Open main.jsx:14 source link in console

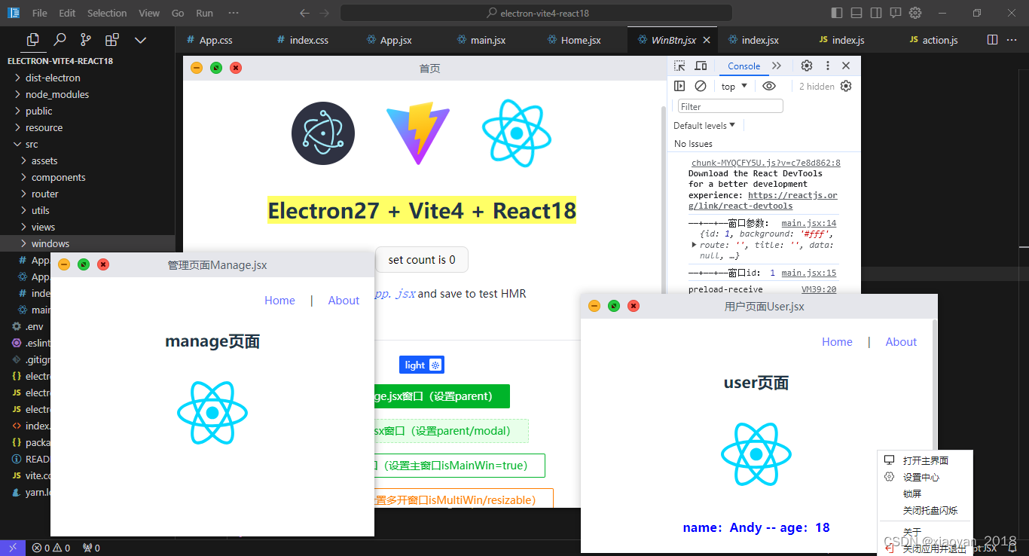pos(808,223)
